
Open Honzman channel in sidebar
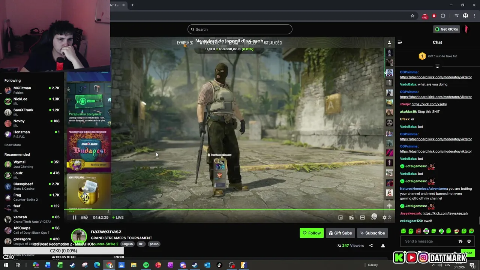[x=32, y=134]
